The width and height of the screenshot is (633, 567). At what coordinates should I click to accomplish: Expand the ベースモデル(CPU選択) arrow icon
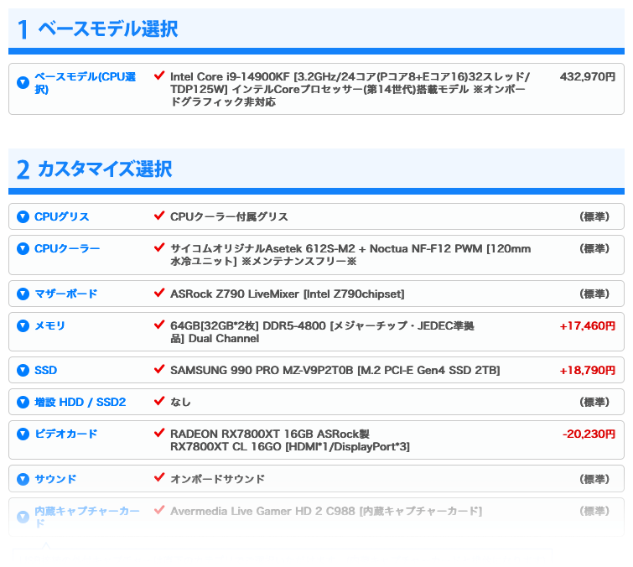(x=23, y=82)
